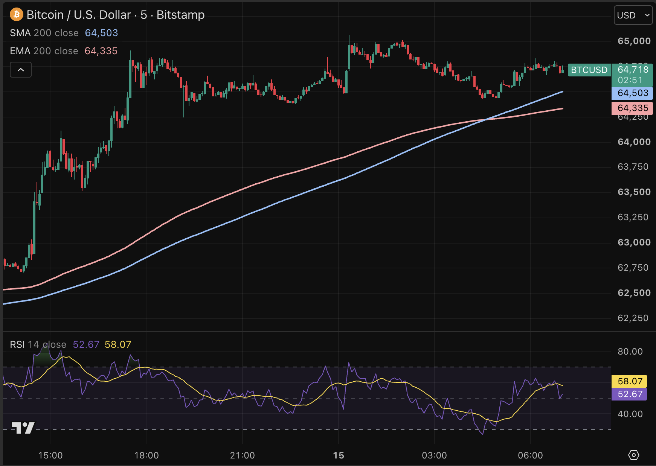Image resolution: width=656 pixels, height=466 pixels.
Task: Click the orange Bitcoin logo icon
Action: [x=16, y=15]
